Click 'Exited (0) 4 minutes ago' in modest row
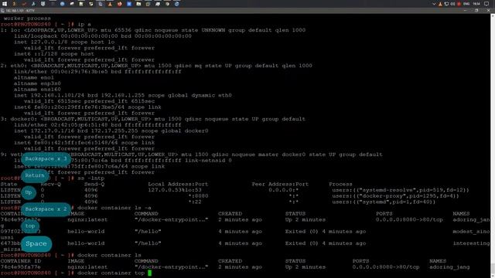Viewport: 495px width, 278px height. (x=326, y=232)
